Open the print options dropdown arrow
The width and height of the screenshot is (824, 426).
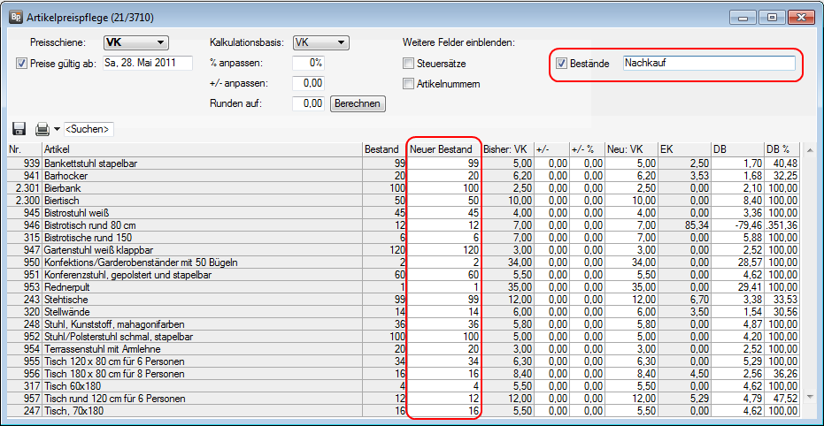[x=57, y=130]
